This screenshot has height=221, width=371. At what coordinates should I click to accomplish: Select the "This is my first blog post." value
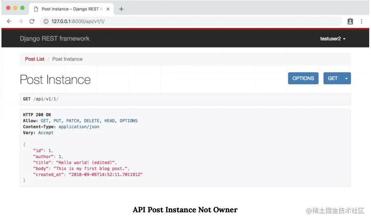point(91,168)
